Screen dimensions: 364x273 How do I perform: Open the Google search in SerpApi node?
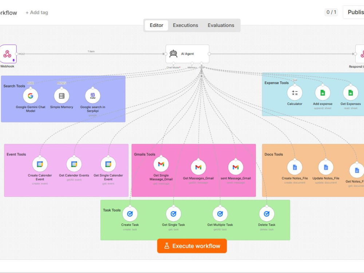[92, 96]
